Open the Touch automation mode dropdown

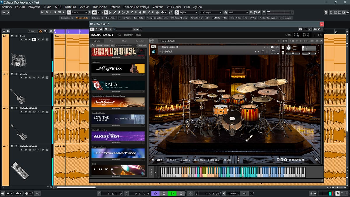[79, 12]
